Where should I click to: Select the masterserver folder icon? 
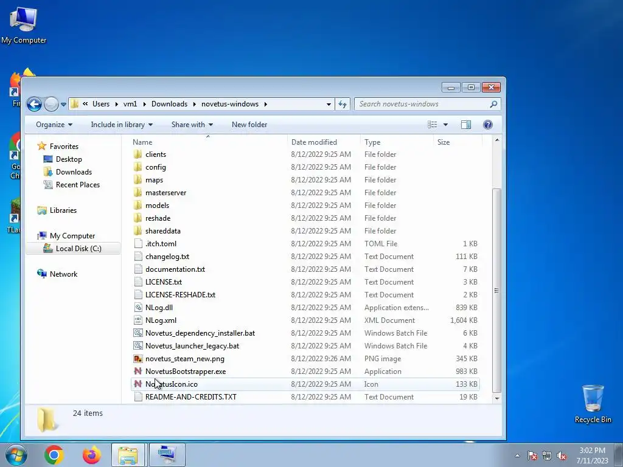click(x=138, y=193)
